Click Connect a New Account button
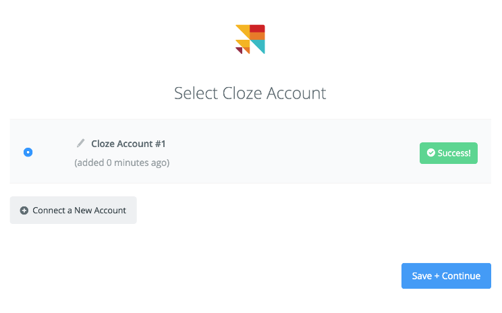 [74, 210]
